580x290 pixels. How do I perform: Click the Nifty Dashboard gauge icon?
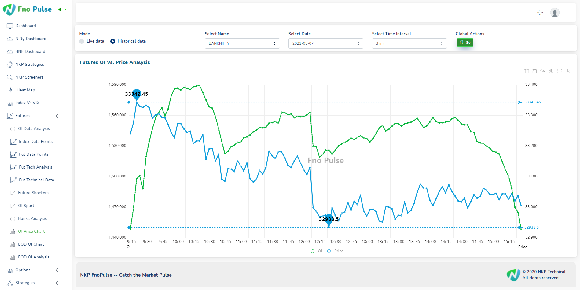[10, 39]
